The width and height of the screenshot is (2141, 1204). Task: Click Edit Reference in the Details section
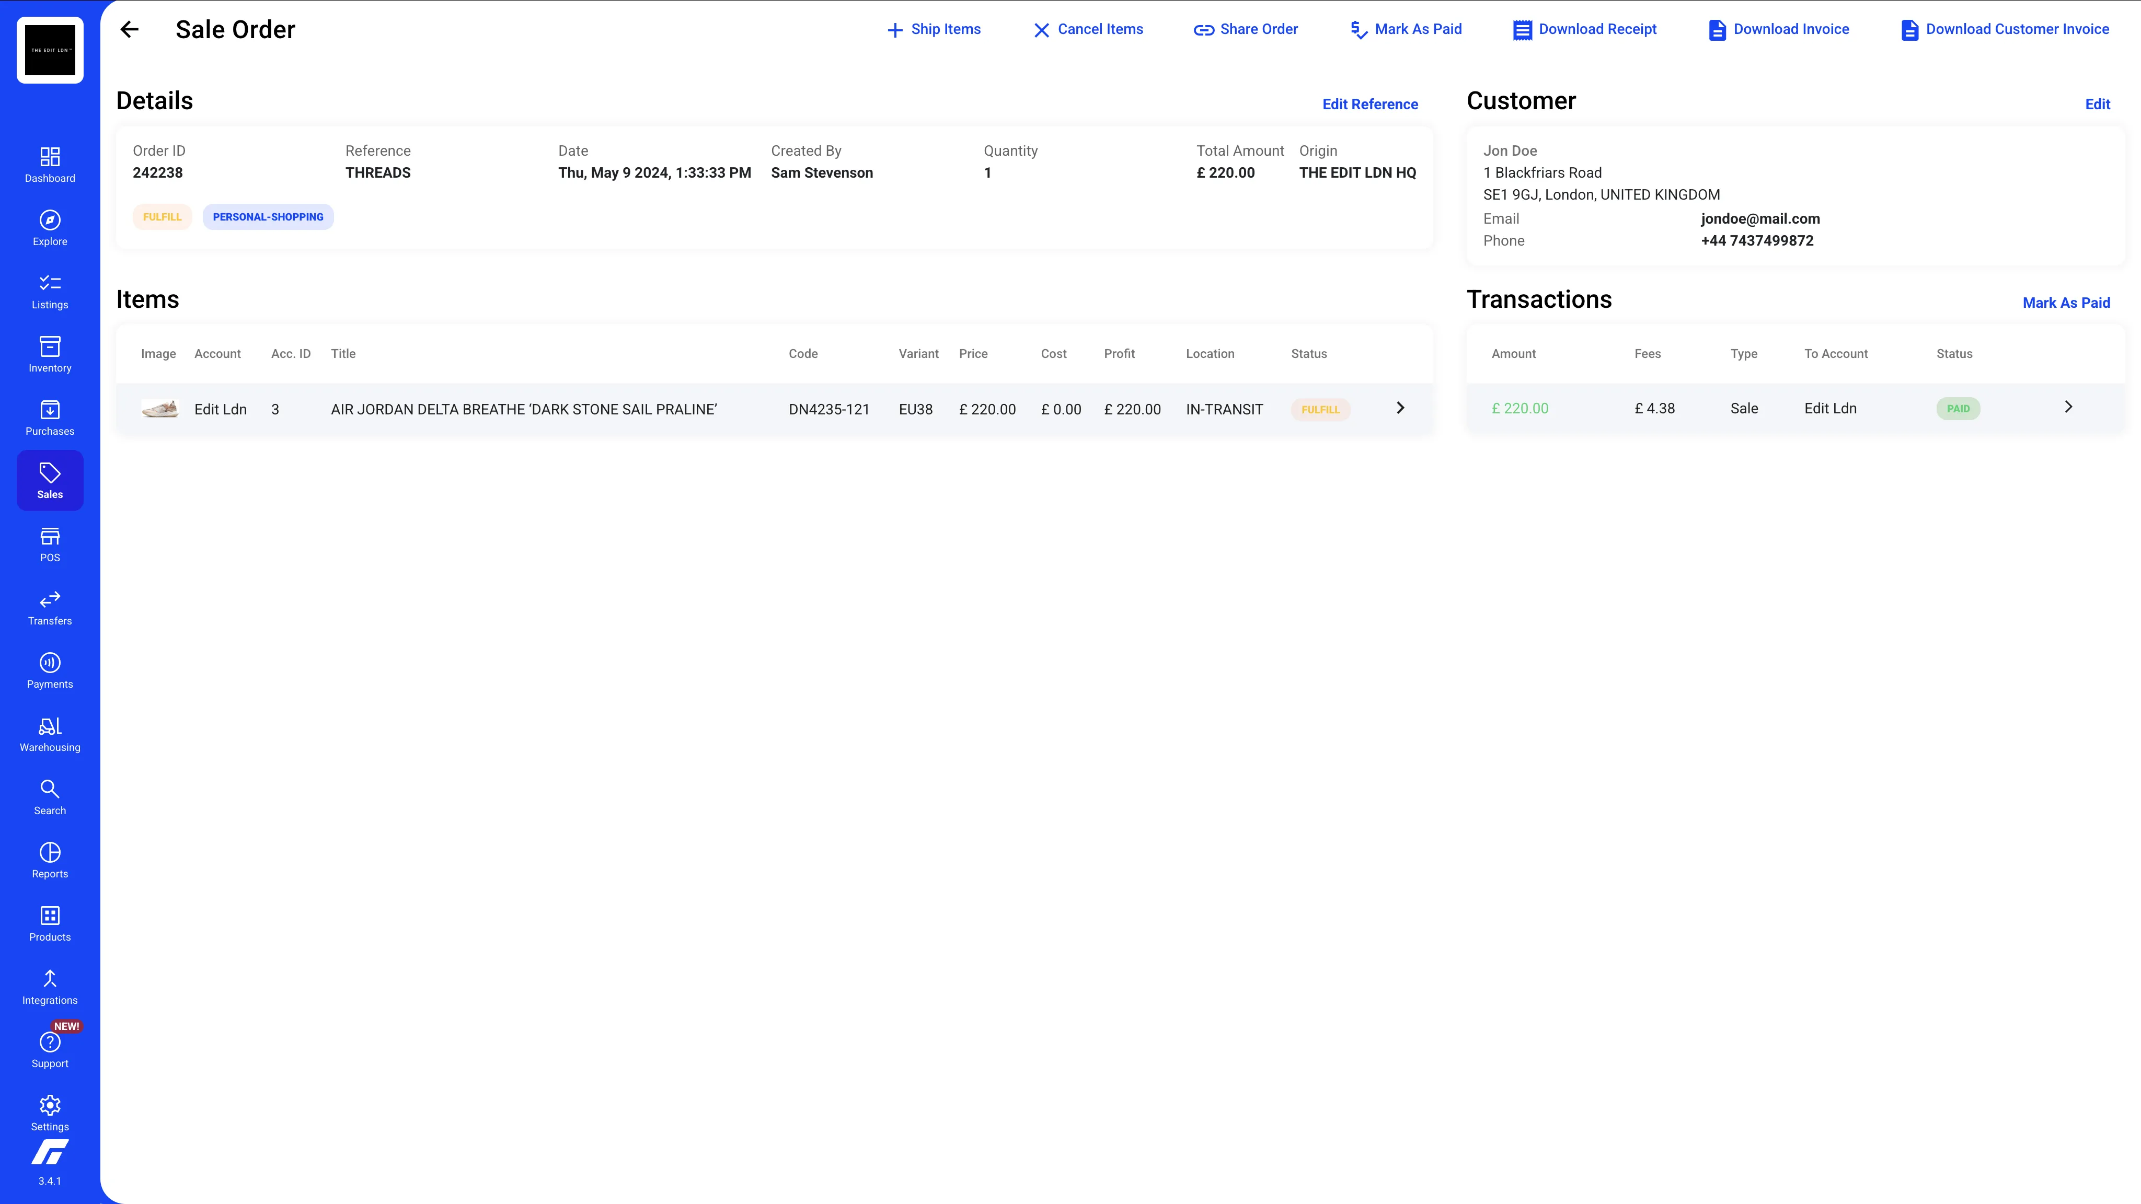point(1369,104)
